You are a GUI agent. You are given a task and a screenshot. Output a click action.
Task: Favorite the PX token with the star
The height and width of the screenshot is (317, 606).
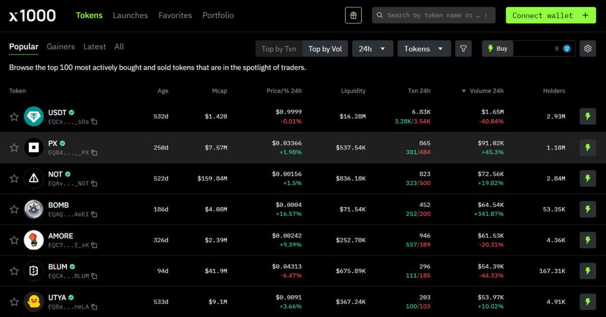coord(14,147)
